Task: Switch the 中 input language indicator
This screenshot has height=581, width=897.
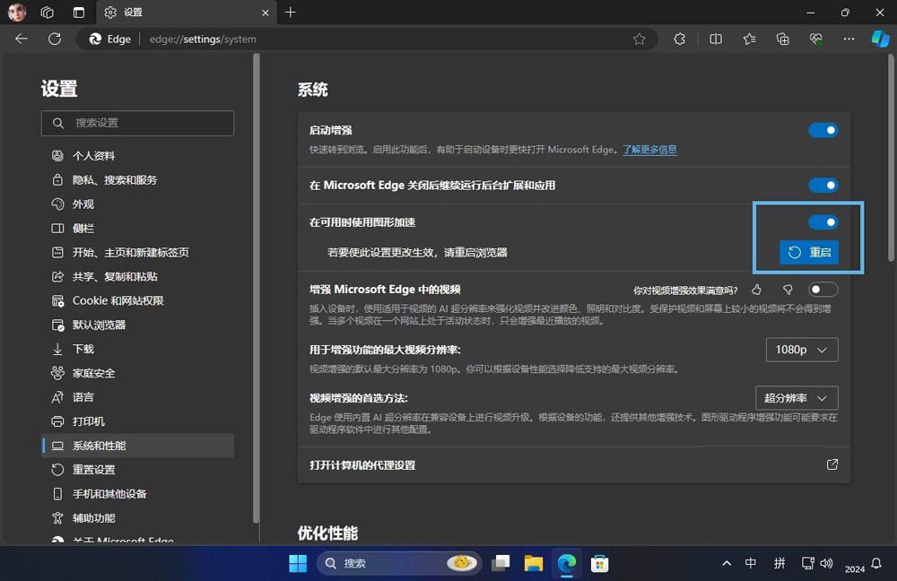Action: pyautogui.click(x=751, y=563)
